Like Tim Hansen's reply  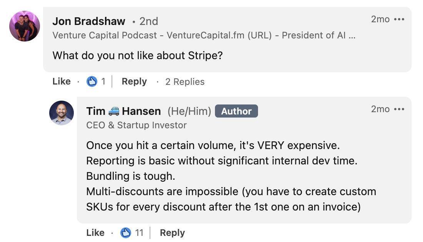[95, 233]
